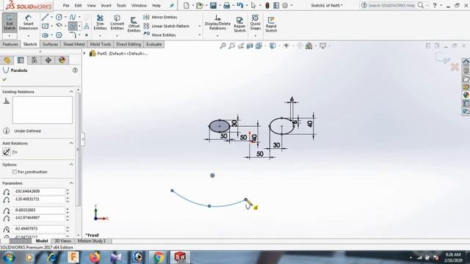Collapse the Add Relations section
The width and height of the screenshot is (470, 264).
click(71, 143)
